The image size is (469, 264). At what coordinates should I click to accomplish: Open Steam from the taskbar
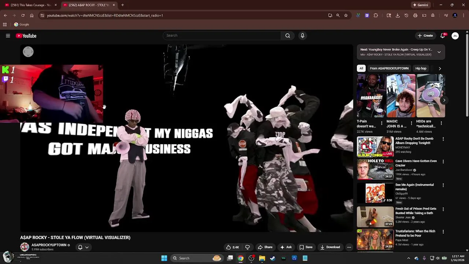coord(273,258)
